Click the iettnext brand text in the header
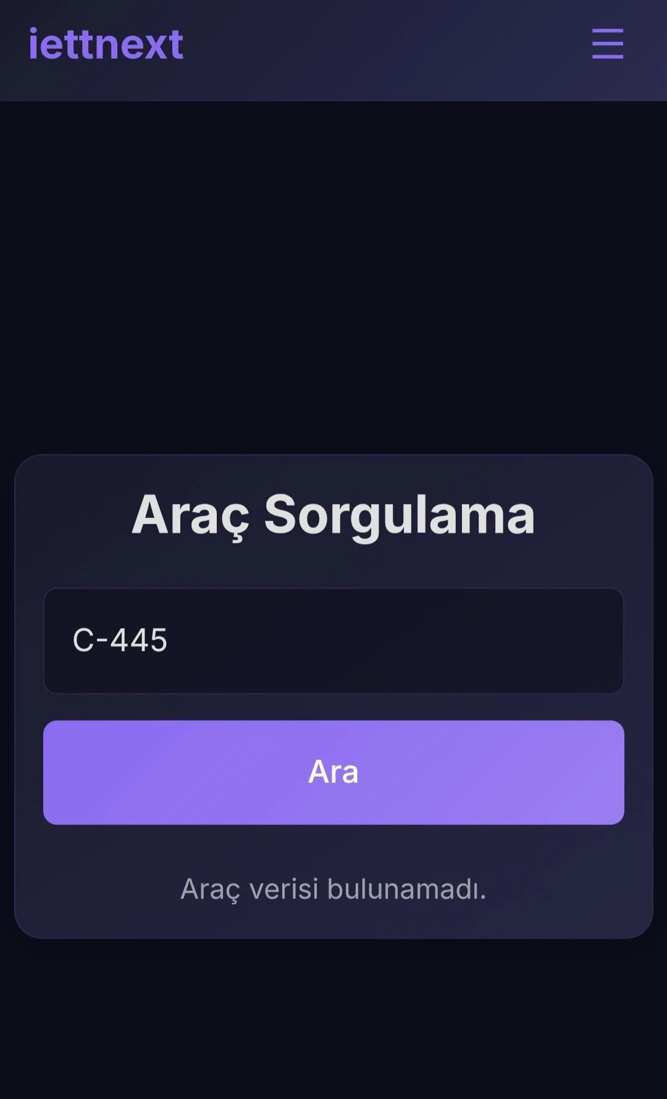The image size is (667, 1099). click(106, 44)
